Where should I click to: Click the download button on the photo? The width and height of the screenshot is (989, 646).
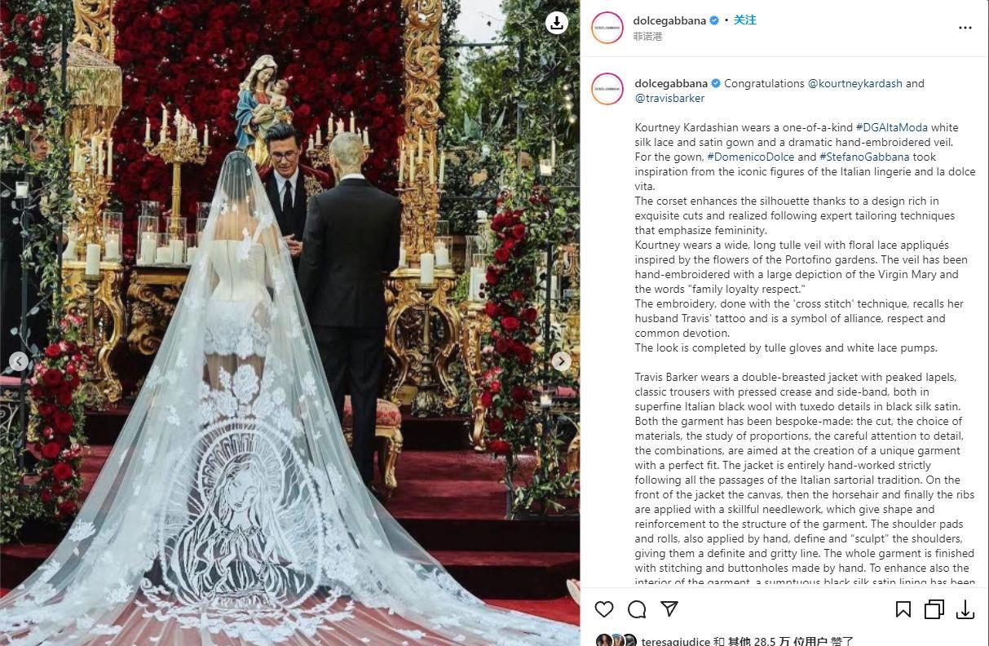[557, 23]
